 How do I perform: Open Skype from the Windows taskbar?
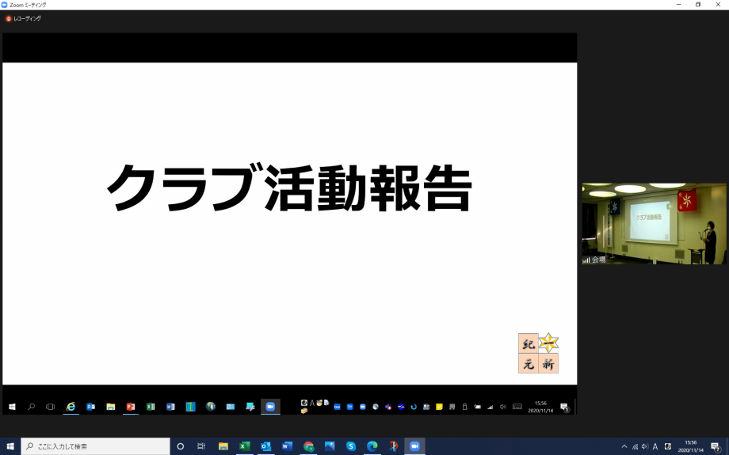coord(351,446)
